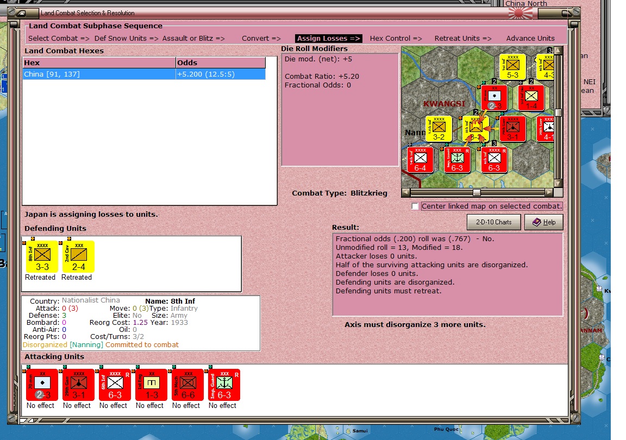Click 'Half of the surviving attacking units are disorganized.'

click(x=431, y=265)
